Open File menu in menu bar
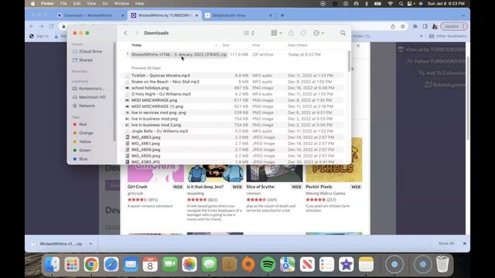495x278 pixels. point(63,3)
